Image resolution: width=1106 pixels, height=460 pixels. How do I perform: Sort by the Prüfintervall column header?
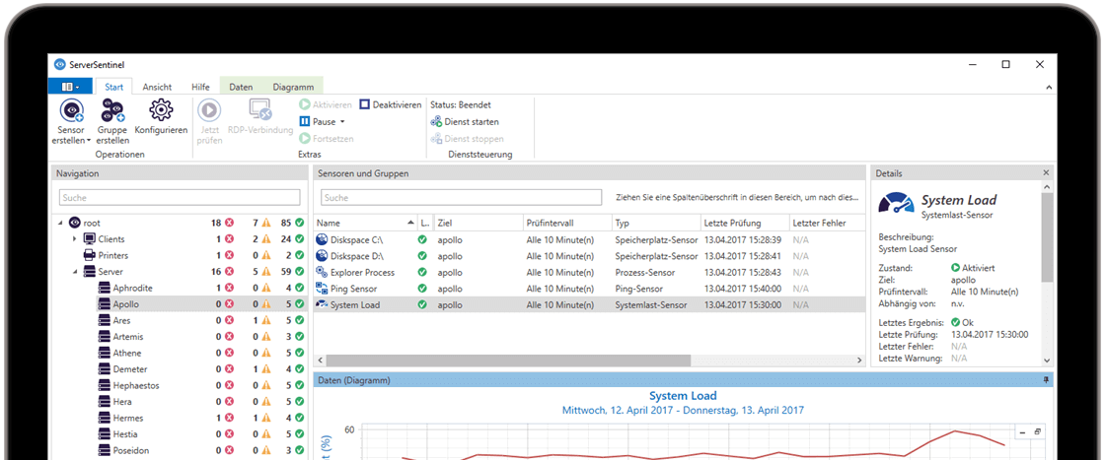click(567, 223)
